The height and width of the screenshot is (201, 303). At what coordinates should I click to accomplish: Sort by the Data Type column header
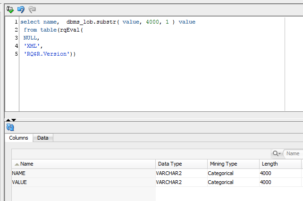pos(181,164)
